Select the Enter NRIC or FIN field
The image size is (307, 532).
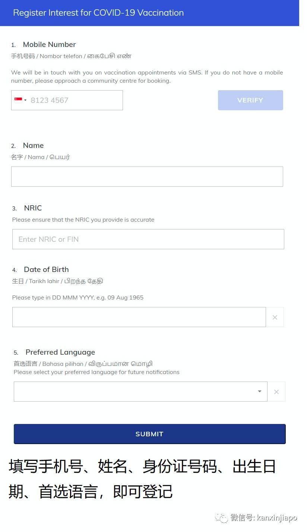click(x=148, y=239)
